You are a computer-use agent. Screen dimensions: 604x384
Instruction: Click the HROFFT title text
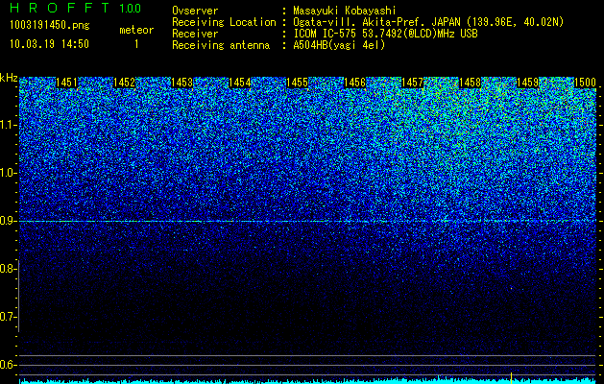60,8
